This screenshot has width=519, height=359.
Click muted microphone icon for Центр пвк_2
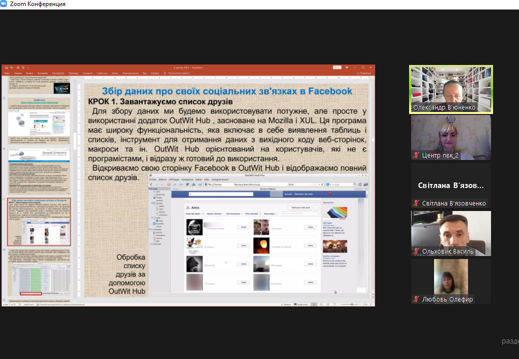(416, 155)
